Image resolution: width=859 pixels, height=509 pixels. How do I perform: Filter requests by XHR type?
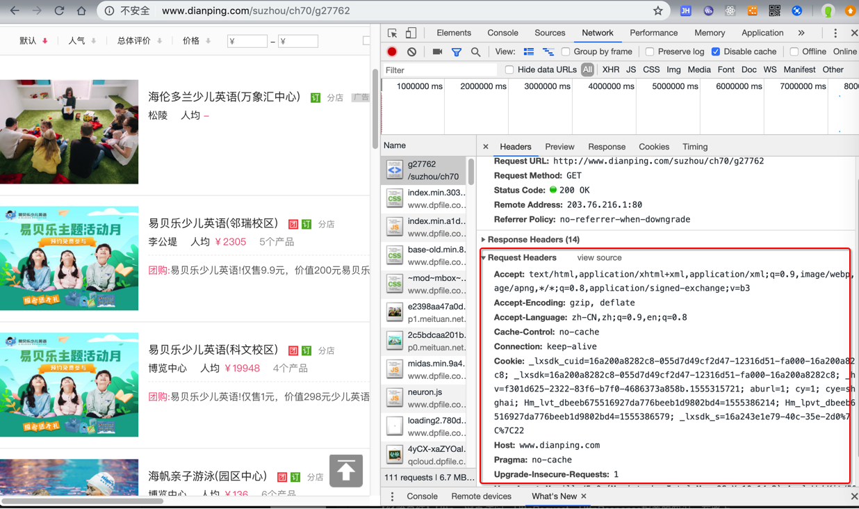pyautogui.click(x=611, y=70)
